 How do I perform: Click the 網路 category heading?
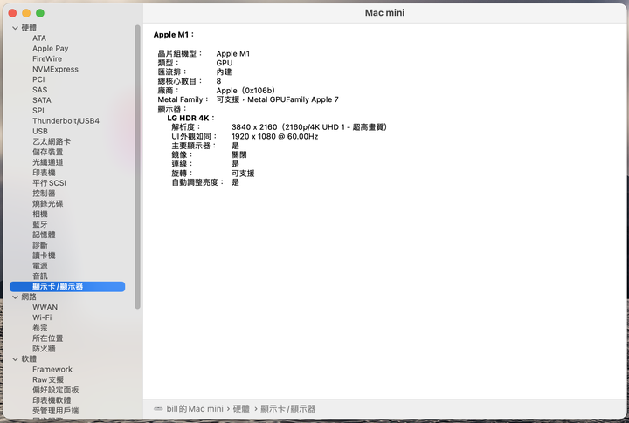(x=29, y=297)
